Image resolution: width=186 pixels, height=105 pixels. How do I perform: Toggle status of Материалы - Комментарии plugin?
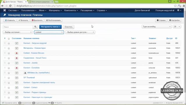[17, 48]
